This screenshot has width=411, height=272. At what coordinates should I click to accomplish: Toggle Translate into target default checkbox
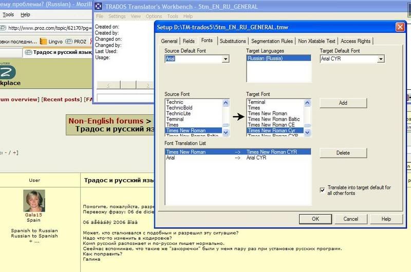click(323, 190)
